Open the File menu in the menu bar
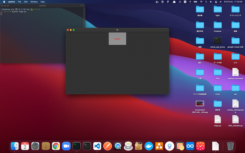245x153 pixels. click(x=20, y=2)
